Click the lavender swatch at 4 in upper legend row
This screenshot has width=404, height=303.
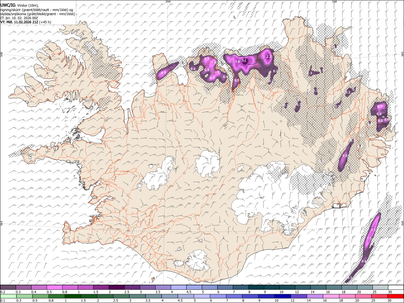(x=178, y=288)
